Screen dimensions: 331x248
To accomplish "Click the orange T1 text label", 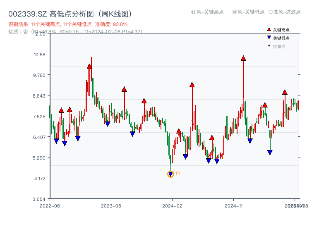I will point(177,174).
